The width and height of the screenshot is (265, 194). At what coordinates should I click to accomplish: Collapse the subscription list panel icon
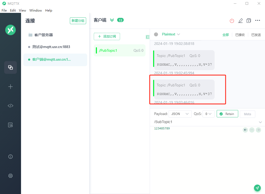148,37
